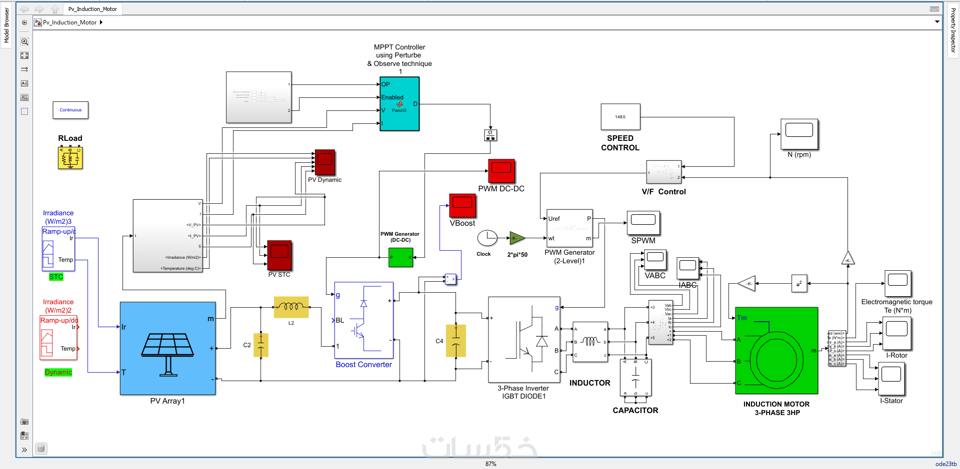Open the Property Inspector side tab

953,30
